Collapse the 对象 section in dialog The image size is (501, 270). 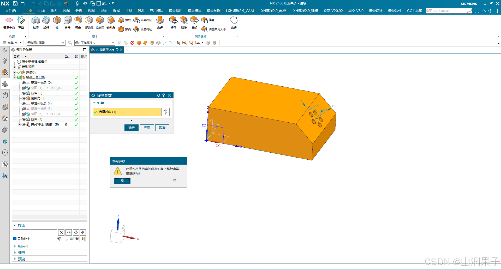(x=94, y=103)
